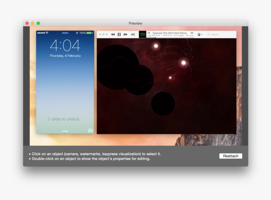Screen dimensions: 271x200
Task: Click the iTunes Search field
Action: click(221, 34)
